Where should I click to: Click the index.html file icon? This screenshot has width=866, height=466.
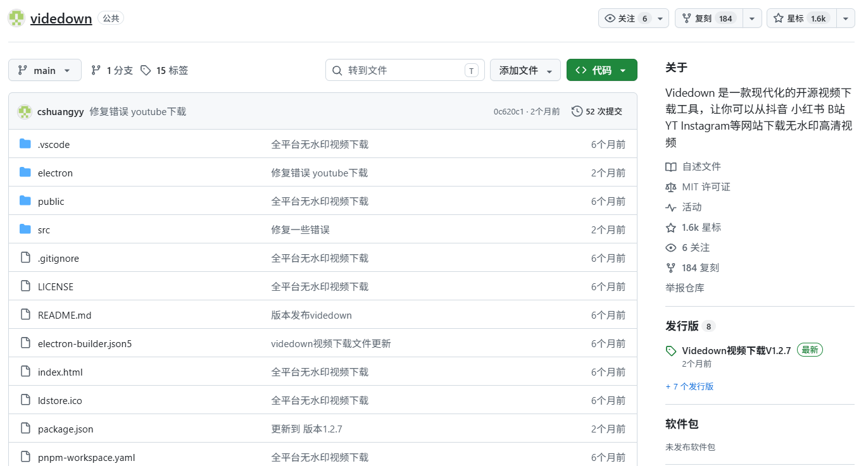(25, 371)
